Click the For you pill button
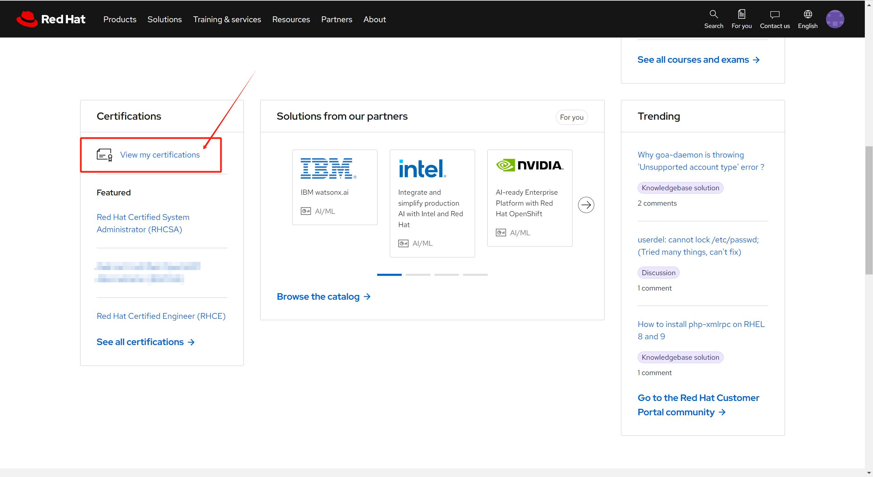The width and height of the screenshot is (873, 477). (572, 117)
